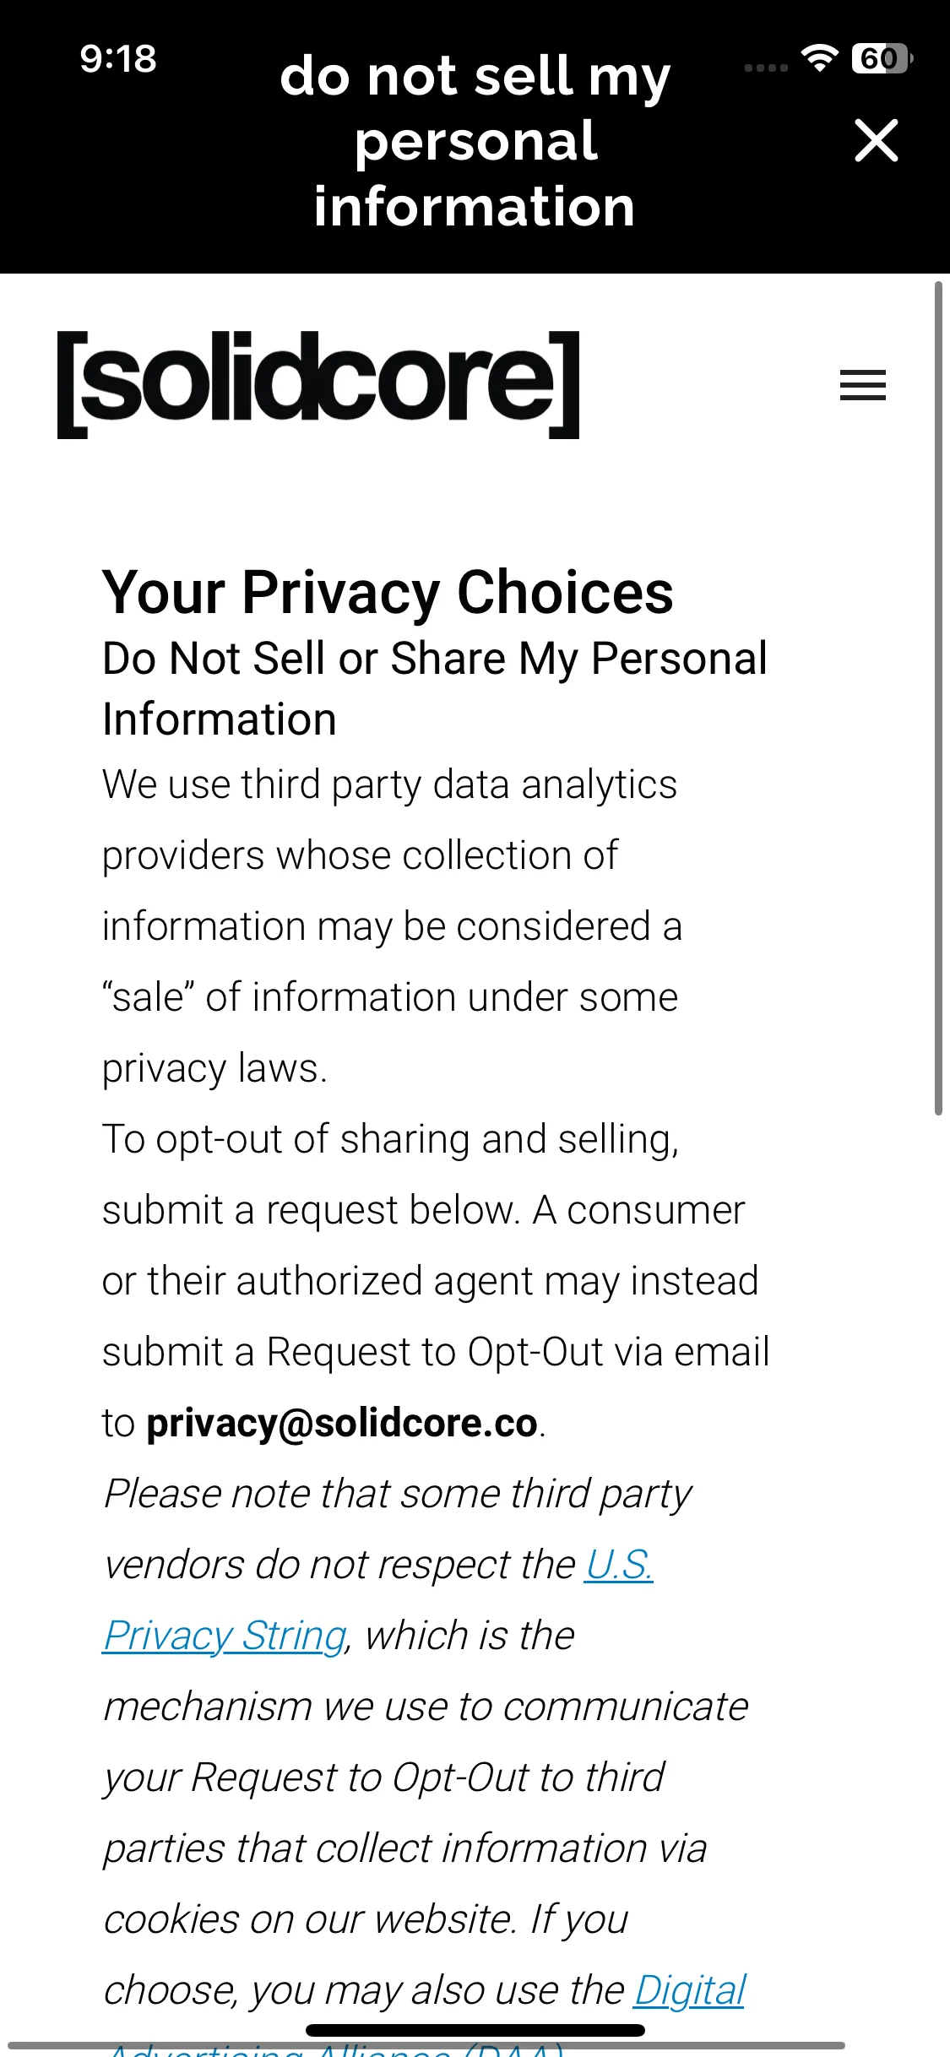Close the page with the X icon

point(876,140)
